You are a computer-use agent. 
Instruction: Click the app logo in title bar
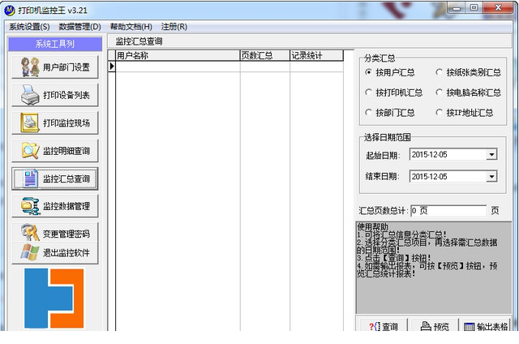pyautogui.click(x=10, y=11)
